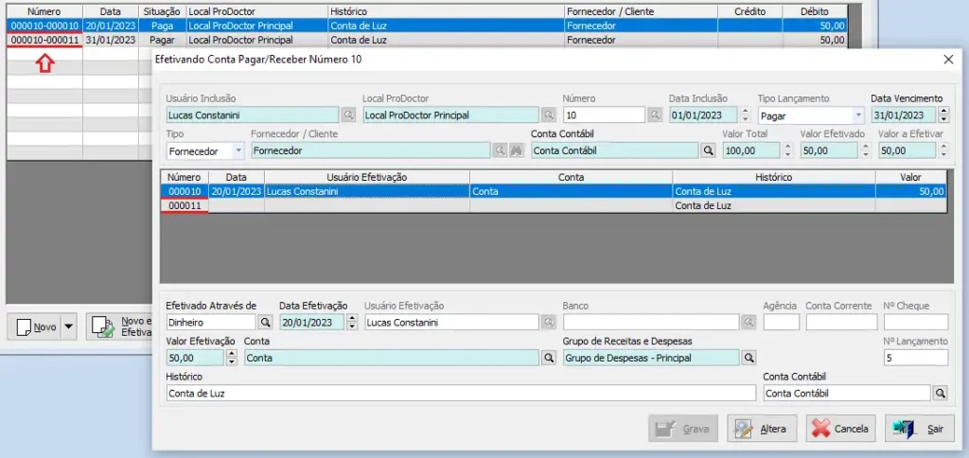This screenshot has height=458, width=969.
Task: Magnifier icon next to Fornecedor / Cliente field
Action: (500, 150)
